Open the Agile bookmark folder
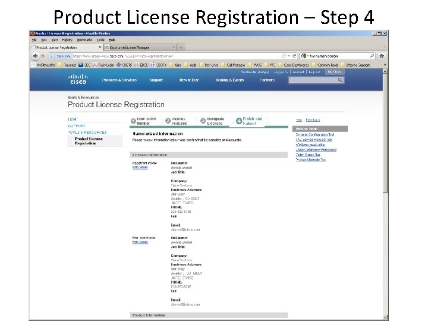428x321 pixels. tap(191, 65)
